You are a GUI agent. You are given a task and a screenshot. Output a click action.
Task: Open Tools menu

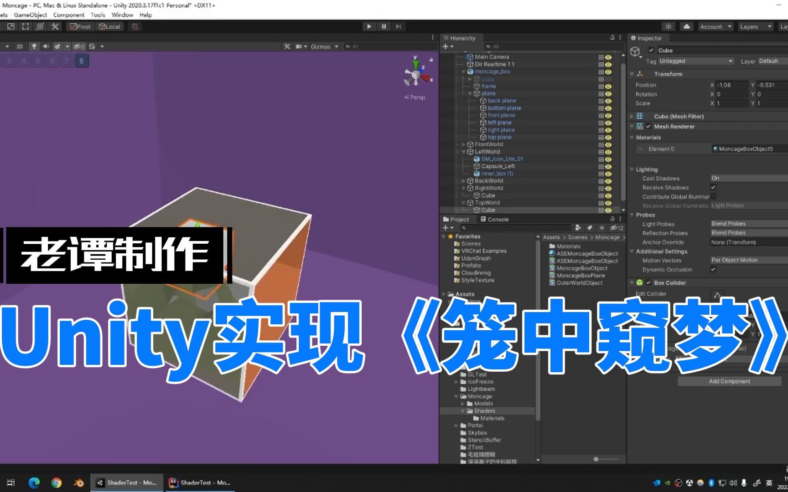tap(98, 15)
